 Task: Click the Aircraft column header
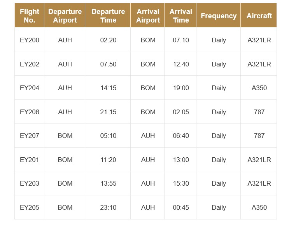(x=259, y=16)
